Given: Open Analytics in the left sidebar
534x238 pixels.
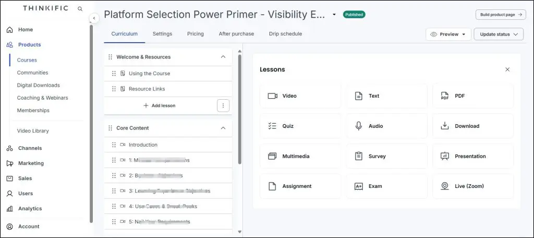Looking at the screenshot, I should point(30,209).
